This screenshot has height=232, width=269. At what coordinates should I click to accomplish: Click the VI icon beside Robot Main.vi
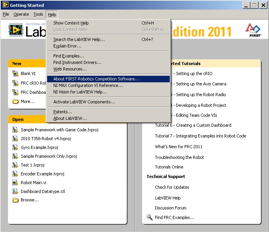tap(15, 183)
